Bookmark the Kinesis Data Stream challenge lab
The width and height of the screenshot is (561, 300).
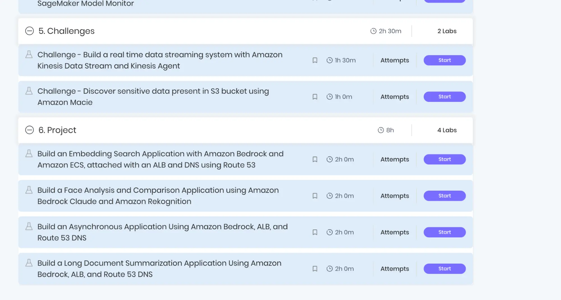point(315,60)
